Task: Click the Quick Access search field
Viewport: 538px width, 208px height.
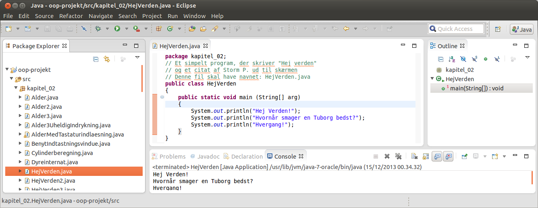Action: pos(456,29)
